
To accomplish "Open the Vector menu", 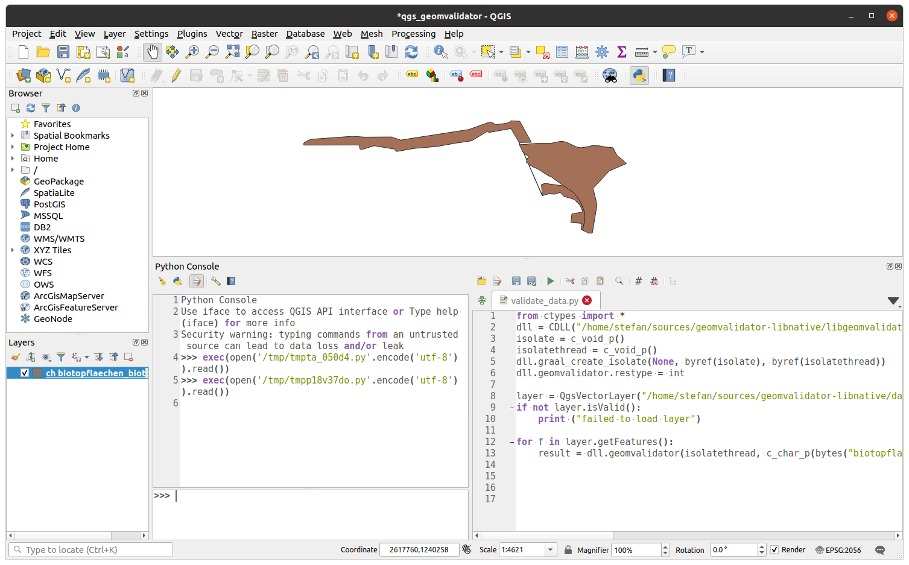I will pyautogui.click(x=229, y=34).
